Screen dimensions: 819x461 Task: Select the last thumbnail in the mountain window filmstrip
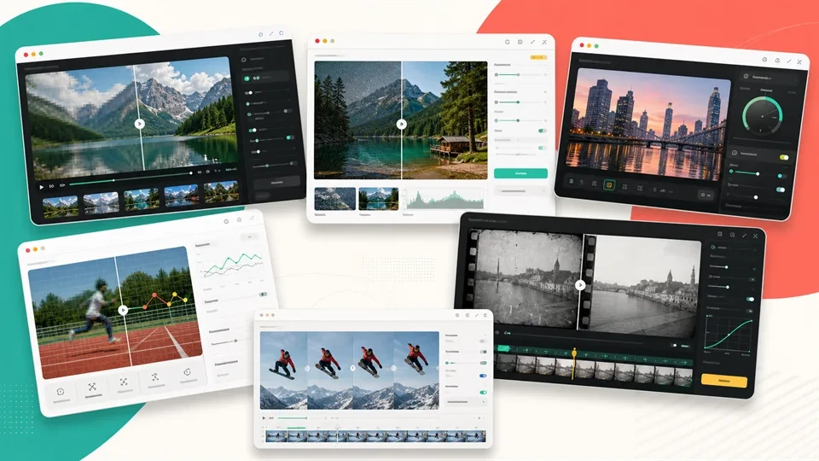[222, 192]
